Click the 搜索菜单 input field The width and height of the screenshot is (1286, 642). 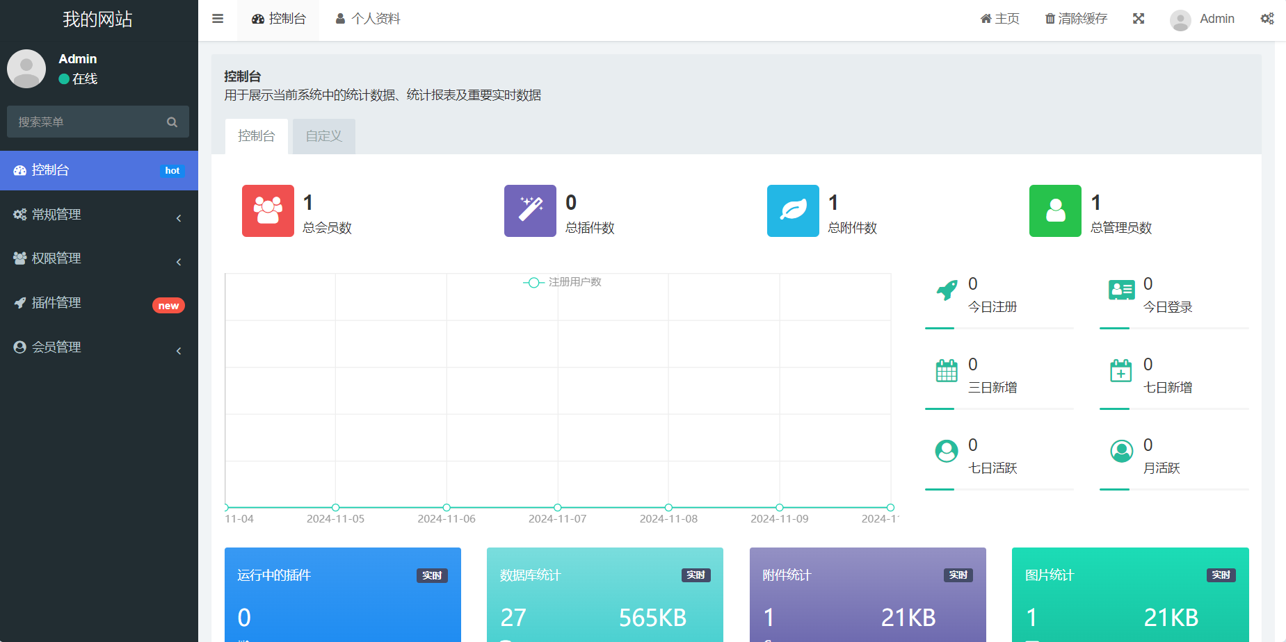(83, 121)
